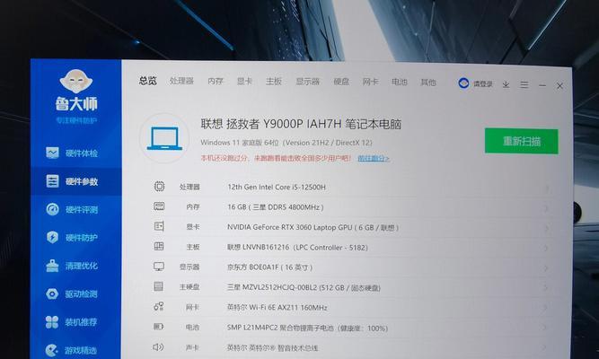The height and width of the screenshot is (359, 599).
Task: Expand the 网卡 row chevron
Action: [x=544, y=308]
